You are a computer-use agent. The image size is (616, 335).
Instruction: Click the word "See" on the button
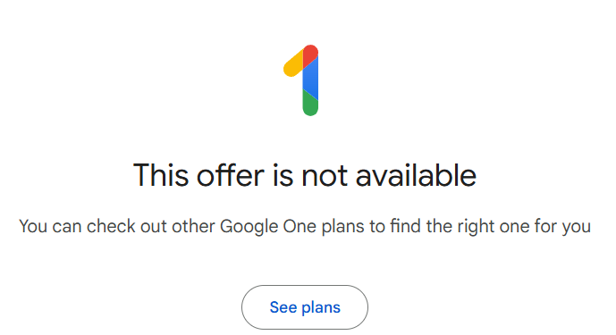pos(283,307)
